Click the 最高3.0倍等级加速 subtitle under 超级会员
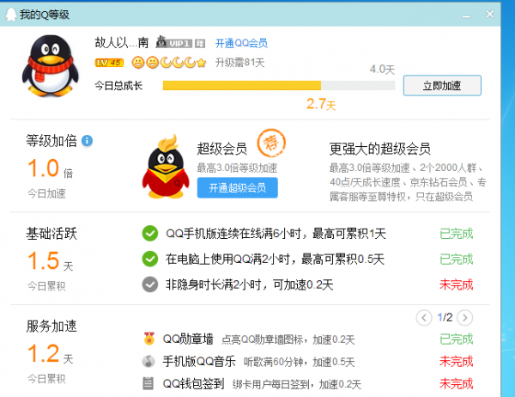Screen dimensions: 515x397 pos(237,168)
